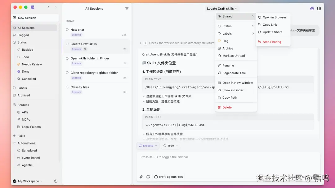Expand the Labels submenu in context menu
This screenshot has width=335, height=188.
pyautogui.click(x=236, y=34)
